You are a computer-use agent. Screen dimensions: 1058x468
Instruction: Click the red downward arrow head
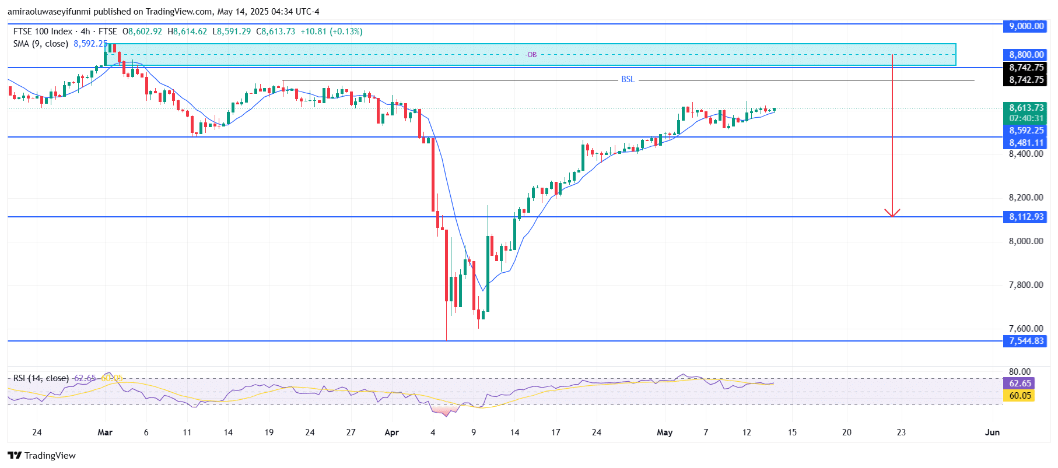(x=892, y=213)
